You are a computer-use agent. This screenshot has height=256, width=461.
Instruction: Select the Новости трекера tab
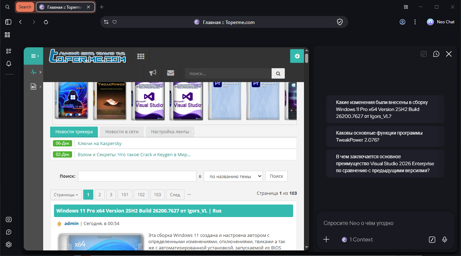pyautogui.click(x=74, y=132)
